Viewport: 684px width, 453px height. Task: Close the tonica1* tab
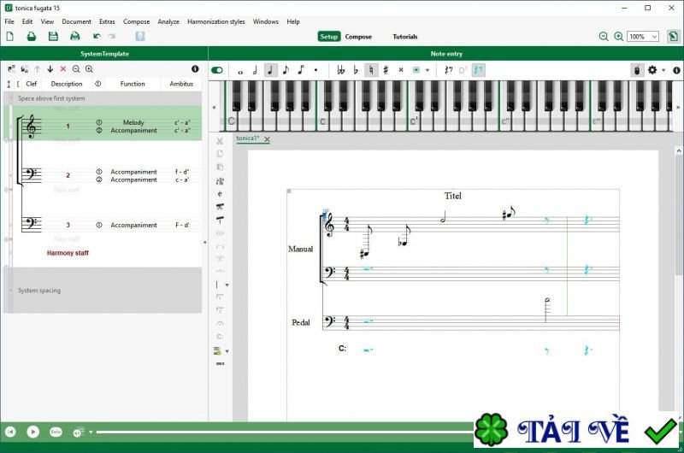click(267, 139)
